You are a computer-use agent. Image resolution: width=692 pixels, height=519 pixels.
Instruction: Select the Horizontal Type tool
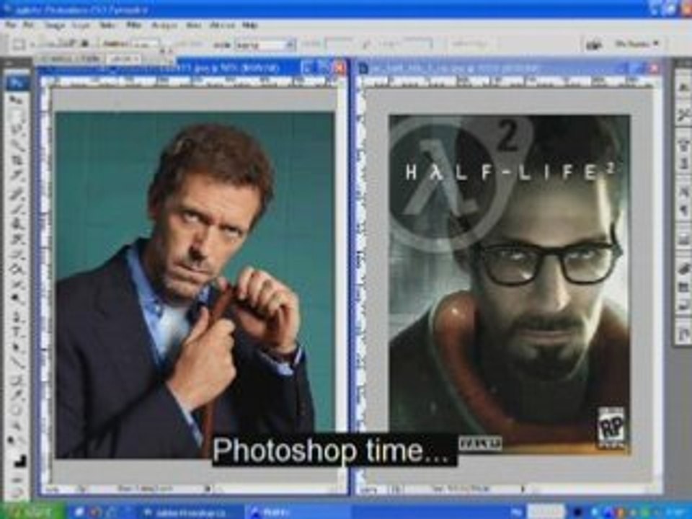pyautogui.click(x=17, y=332)
